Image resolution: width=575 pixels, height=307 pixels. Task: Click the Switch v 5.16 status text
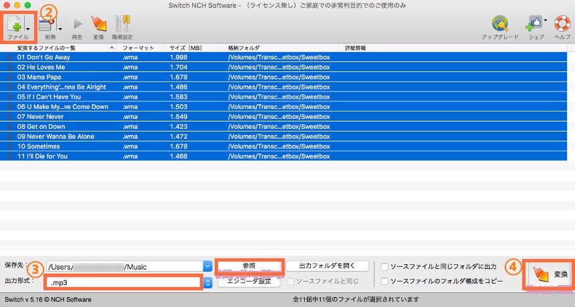click(x=48, y=299)
